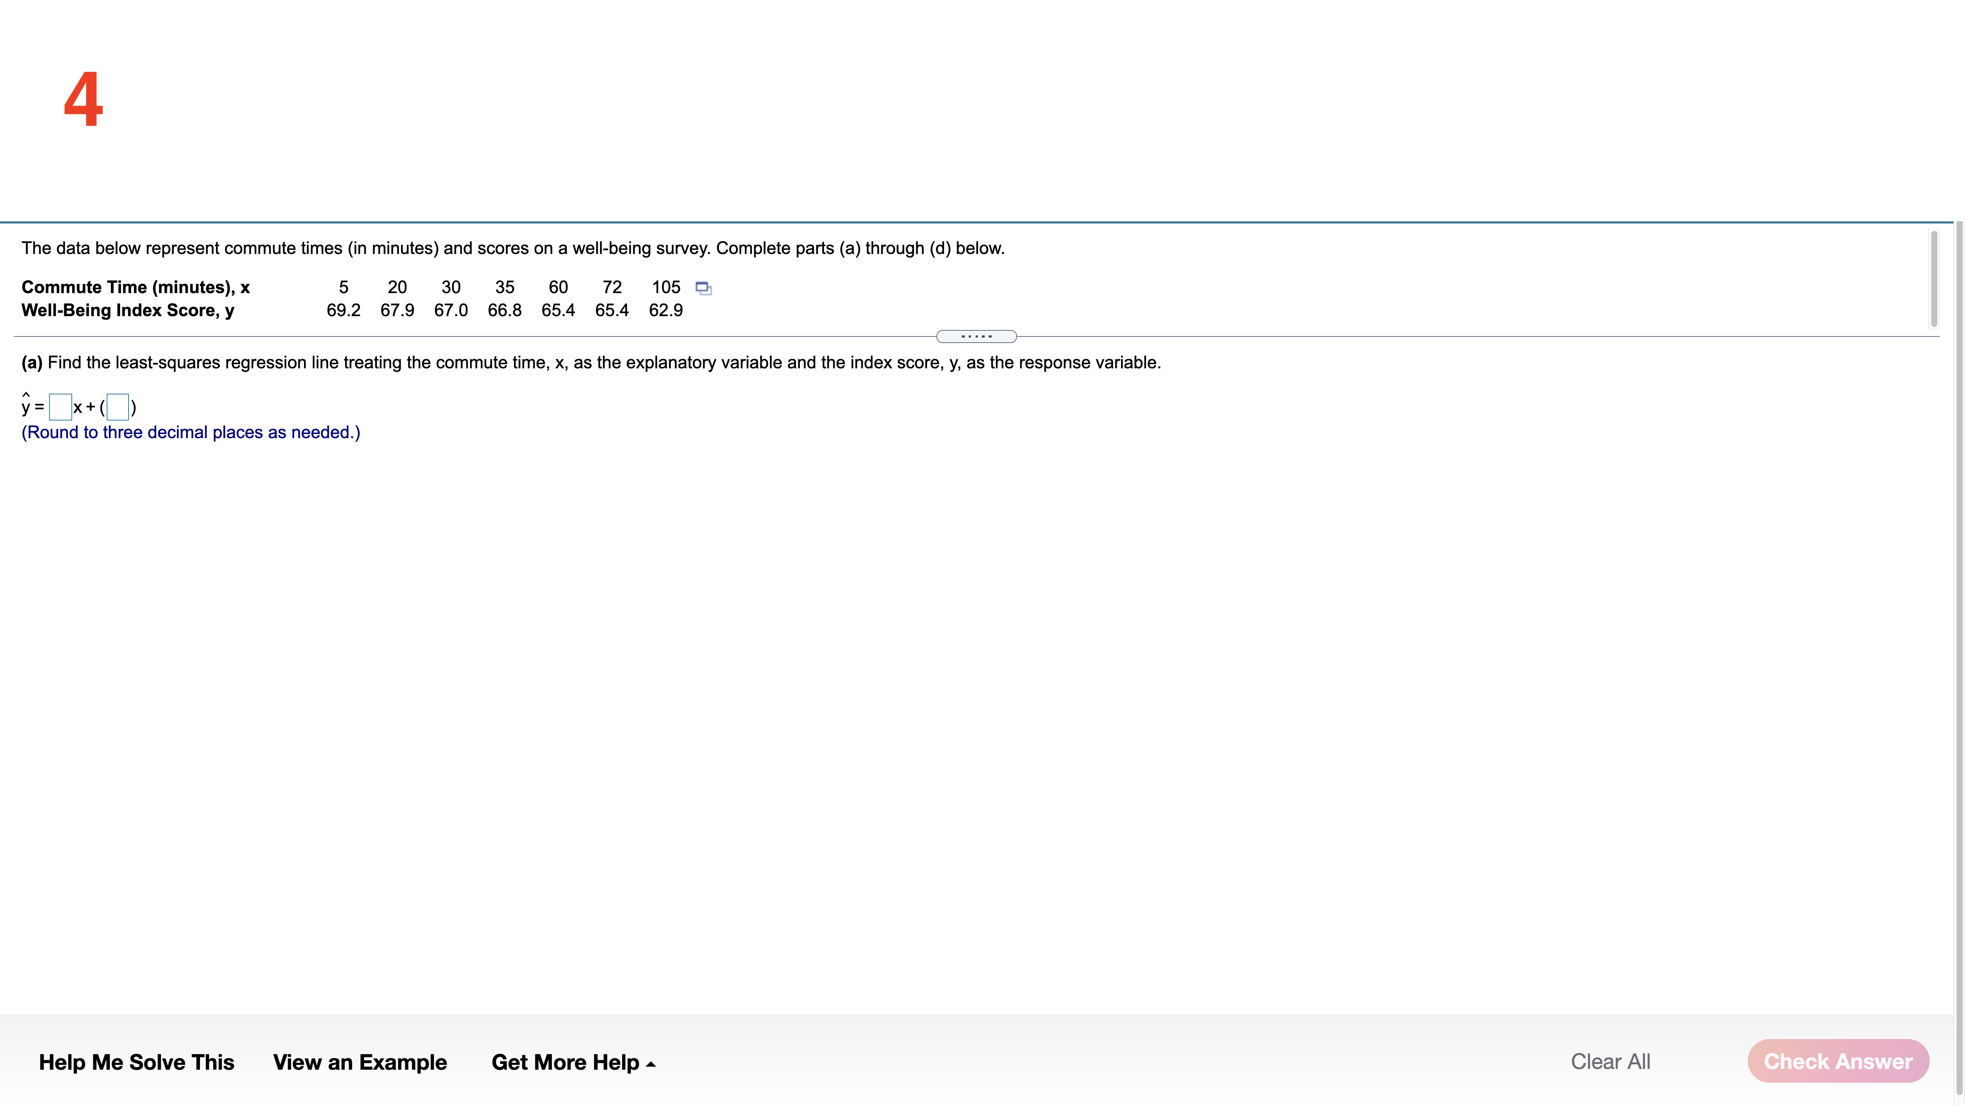Click the slope input box before x

60,406
